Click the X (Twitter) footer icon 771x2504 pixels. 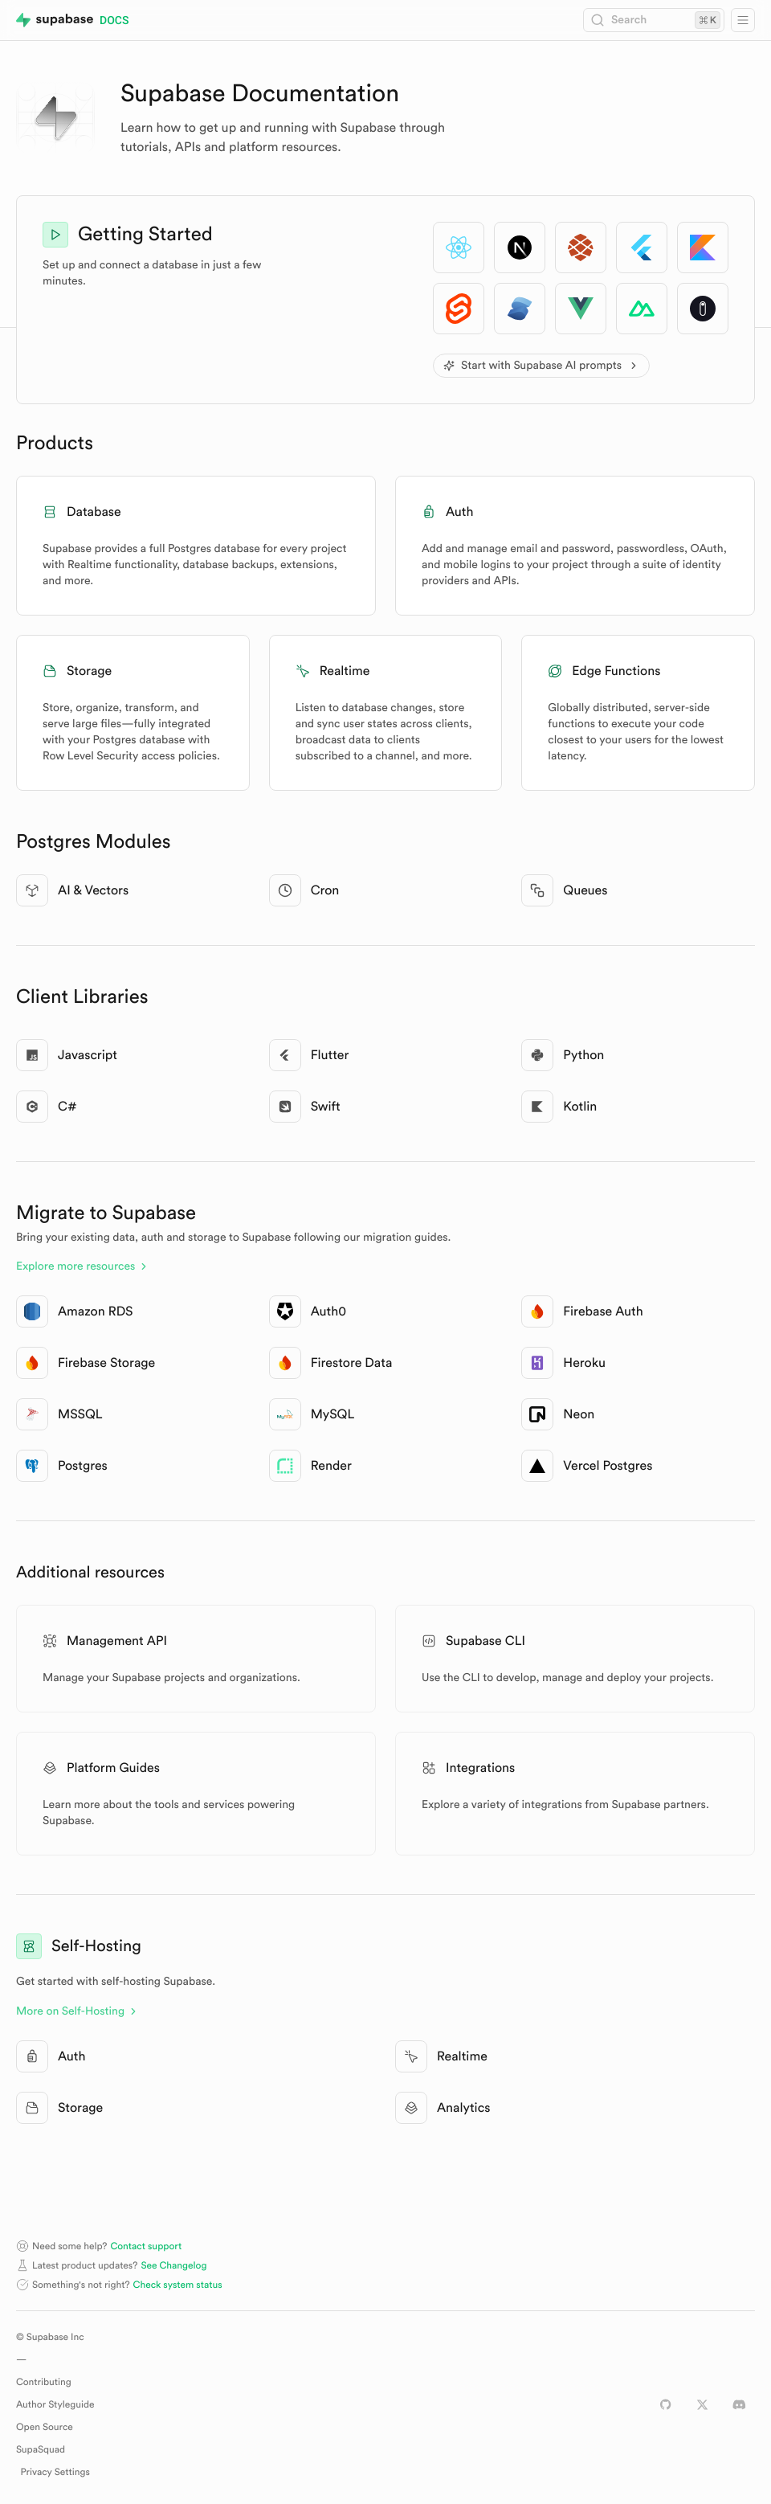pyautogui.click(x=702, y=2404)
